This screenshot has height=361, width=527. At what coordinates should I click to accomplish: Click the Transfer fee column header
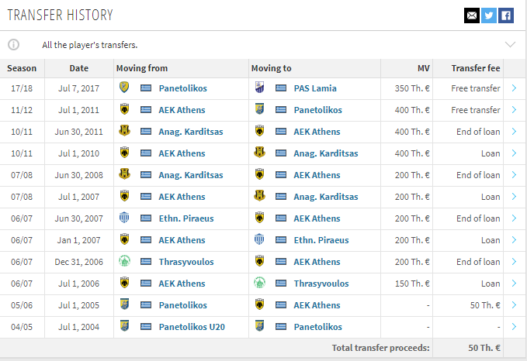coord(475,68)
